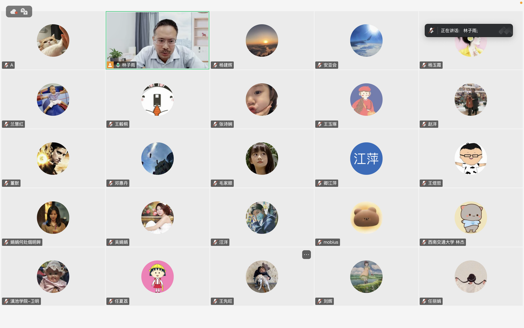Click the brown bear avatar of mobius
524x328 pixels.
(366, 218)
